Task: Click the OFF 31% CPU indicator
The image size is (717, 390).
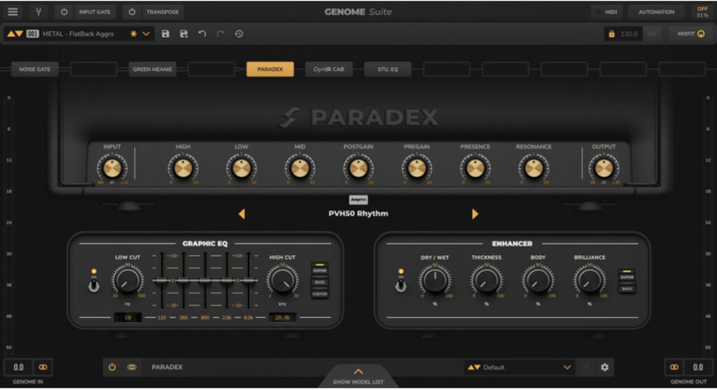Action: (x=702, y=12)
